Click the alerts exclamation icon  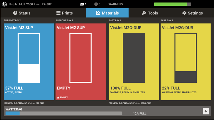click(x=96, y=4)
